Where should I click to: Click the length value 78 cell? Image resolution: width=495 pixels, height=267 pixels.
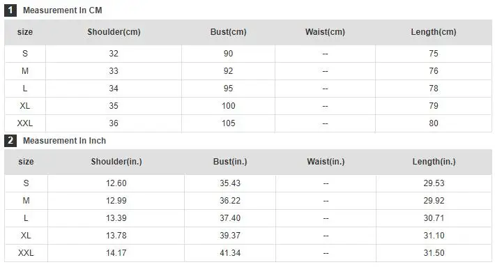click(434, 89)
